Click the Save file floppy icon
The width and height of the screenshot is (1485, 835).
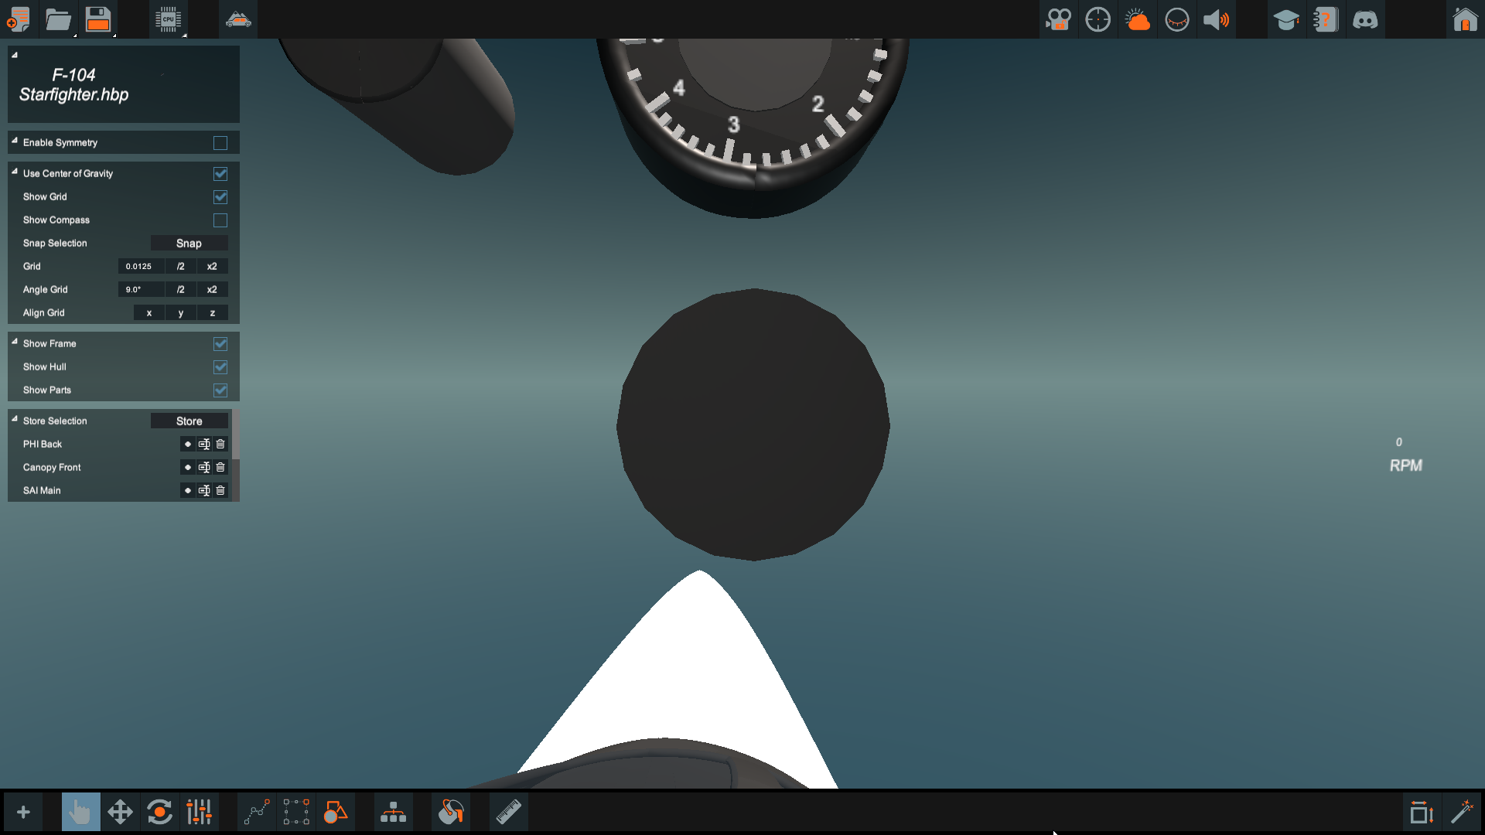coord(98,19)
